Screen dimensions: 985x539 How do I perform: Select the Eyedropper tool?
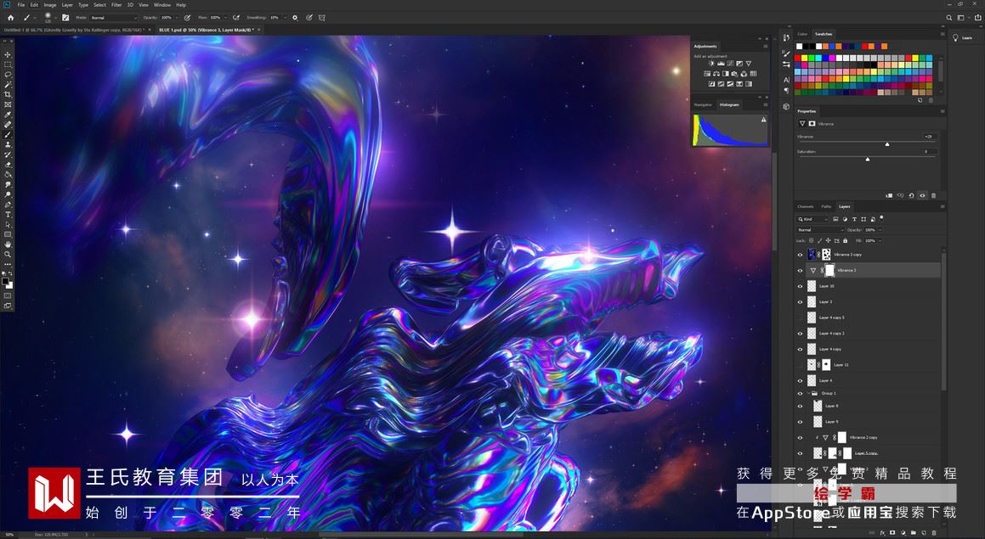tap(8, 115)
